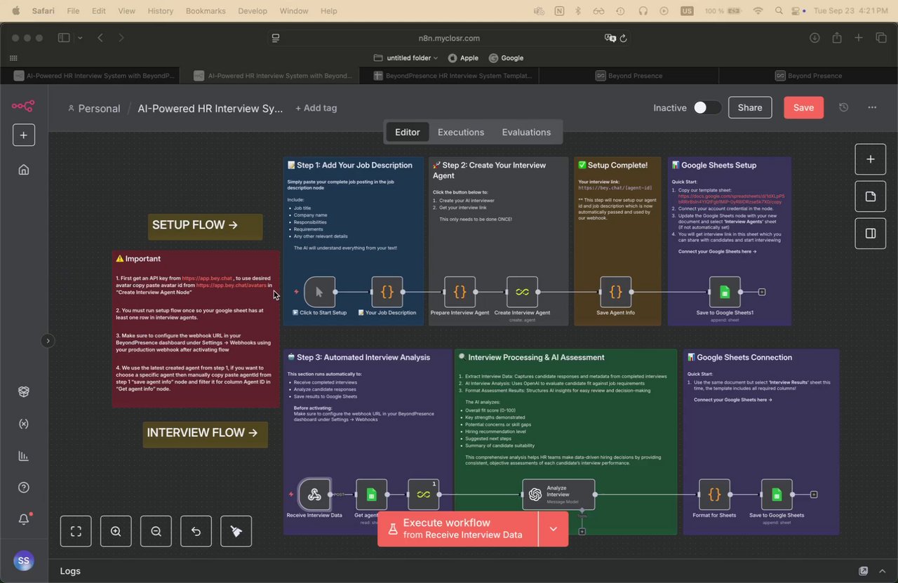Click the plus button in the left sidebar
The image size is (898, 583).
(23, 135)
